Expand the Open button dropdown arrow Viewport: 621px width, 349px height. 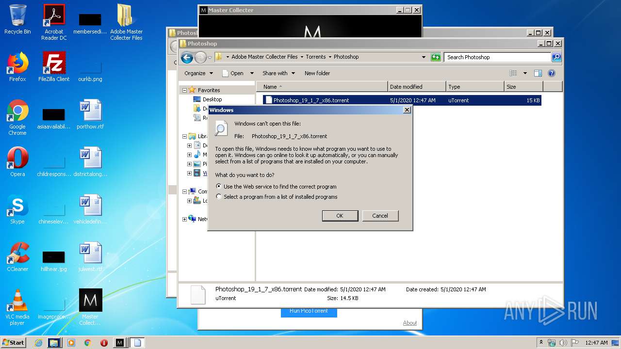pyautogui.click(x=252, y=73)
